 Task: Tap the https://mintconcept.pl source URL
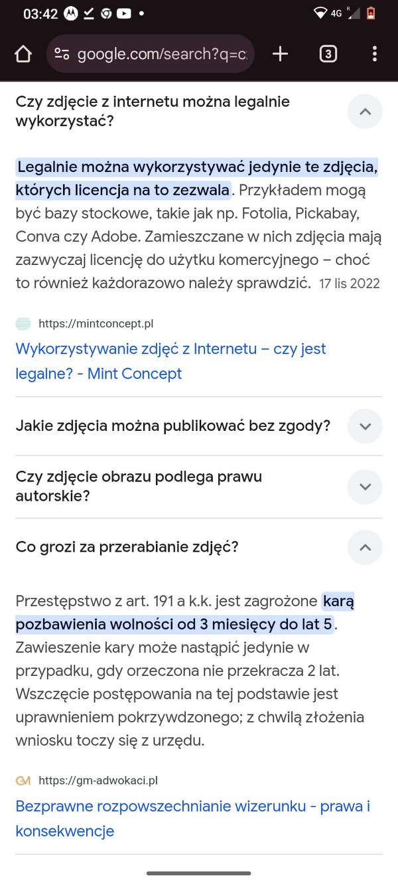point(96,324)
